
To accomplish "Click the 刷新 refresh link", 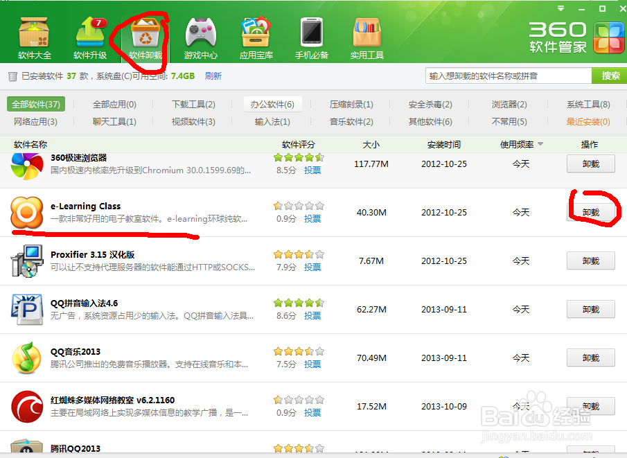I will pos(213,76).
